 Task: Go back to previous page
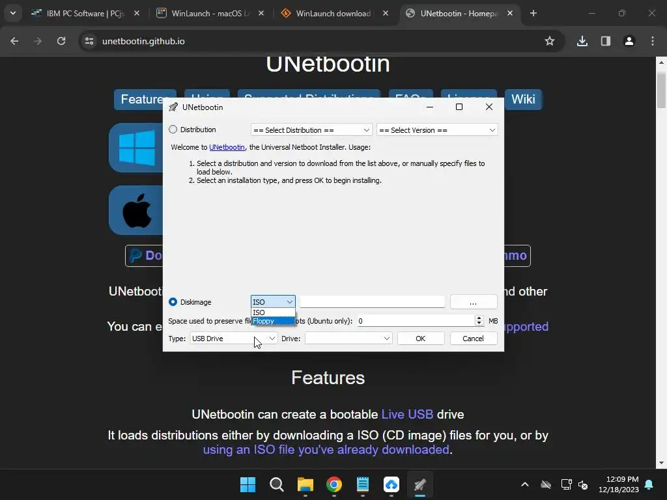(14, 41)
